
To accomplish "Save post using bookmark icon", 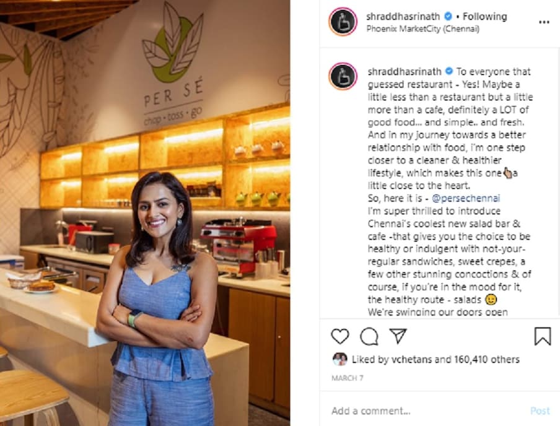I will [543, 336].
